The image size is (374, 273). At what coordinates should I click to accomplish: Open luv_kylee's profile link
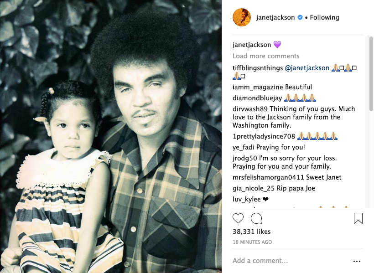[x=246, y=199]
